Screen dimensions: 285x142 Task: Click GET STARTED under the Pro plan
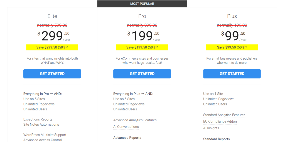pos(142,74)
